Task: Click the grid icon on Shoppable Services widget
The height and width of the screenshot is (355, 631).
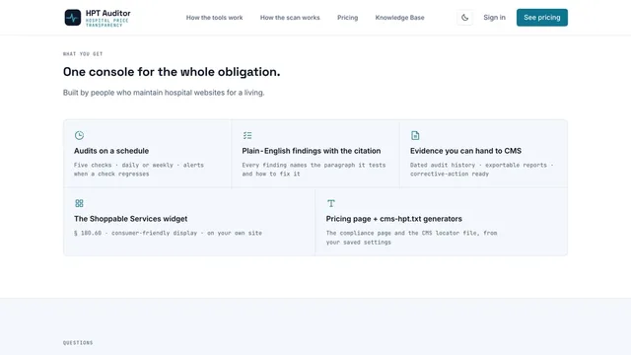Action: pyautogui.click(x=79, y=203)
